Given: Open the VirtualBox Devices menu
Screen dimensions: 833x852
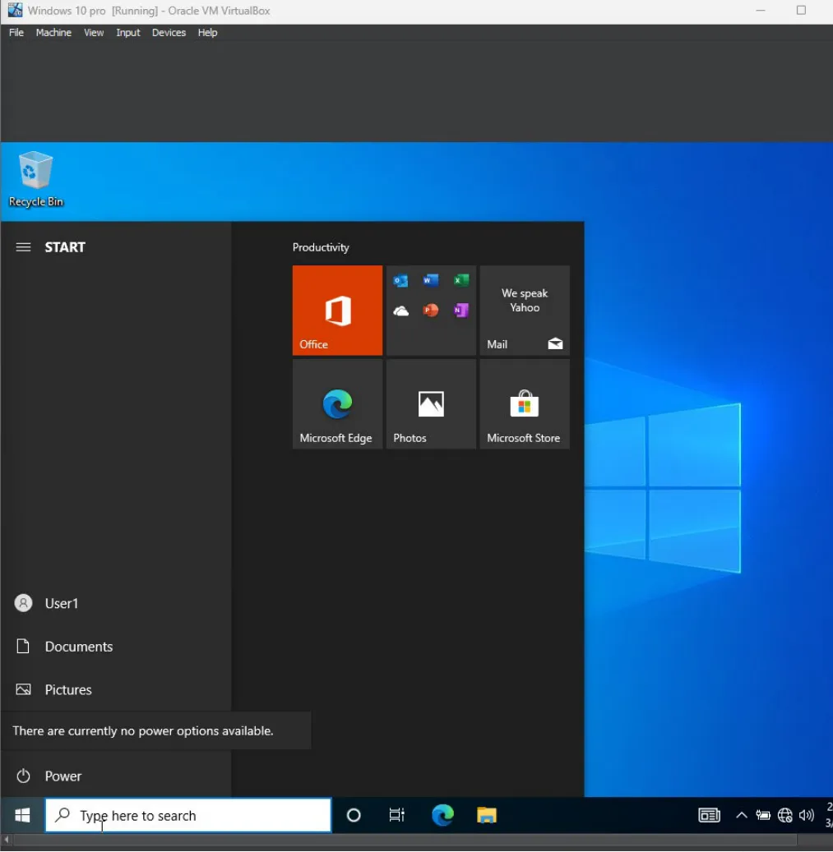Looking at the screenshot, I should click(x=169, y=33).
